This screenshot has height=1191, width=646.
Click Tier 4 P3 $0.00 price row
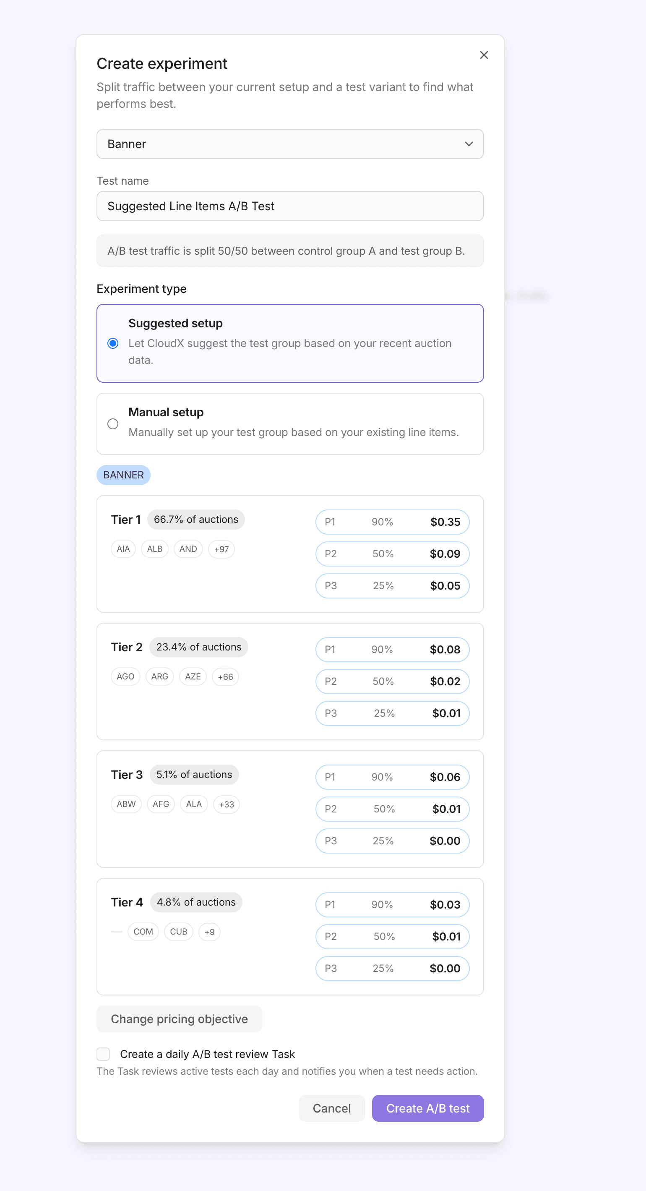pos(392,969)
